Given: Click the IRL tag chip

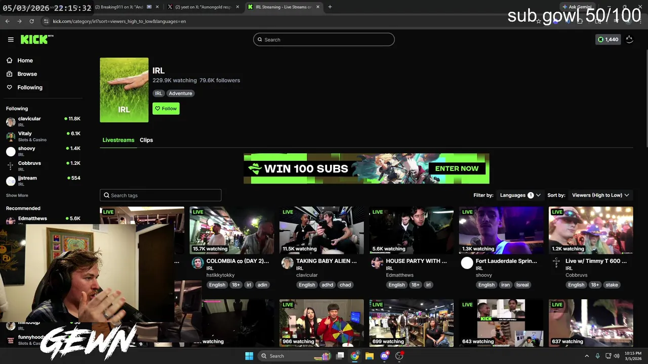Looking at the screenshot, I should click(x=158, y=94).
